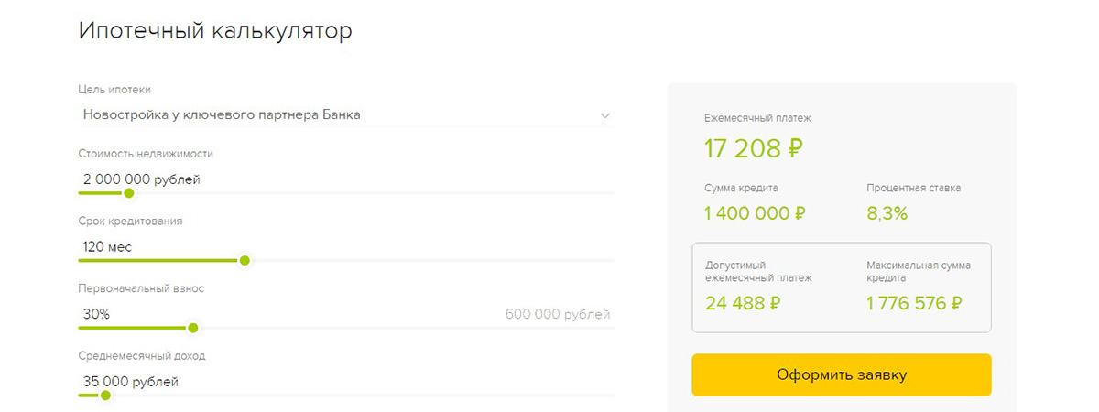Screen dimensions: 1099x412
Task: Open the "Новостройка у ключевого партнера Банка" selector
Action: 222,115
